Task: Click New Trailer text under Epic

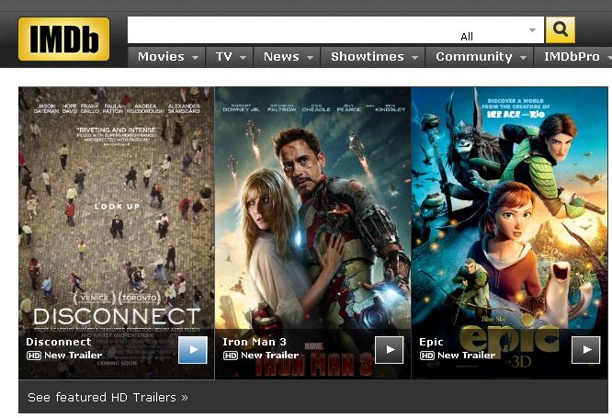Action: coord(467,356)
